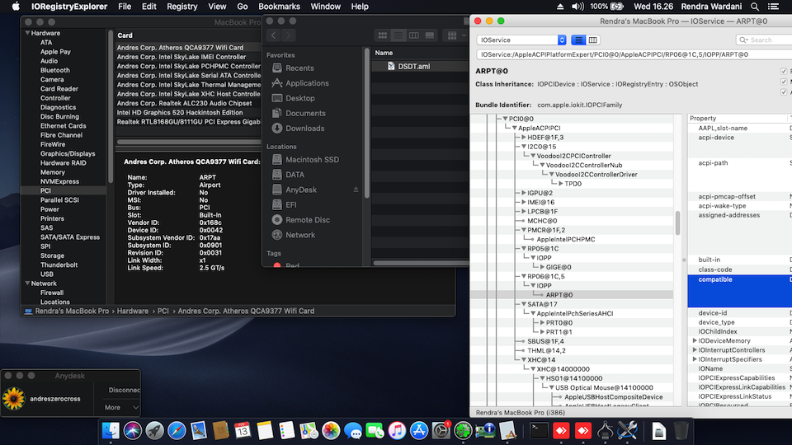Open Calendar icon in the Dock
This screenshot has height=445, width=792.
tap(243, 431)
